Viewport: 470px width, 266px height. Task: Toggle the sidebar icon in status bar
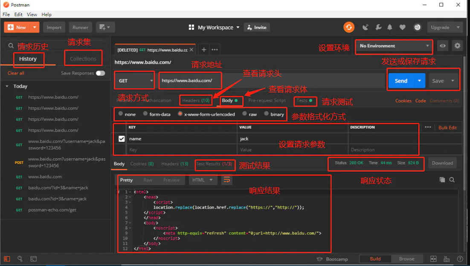(6, 259)
